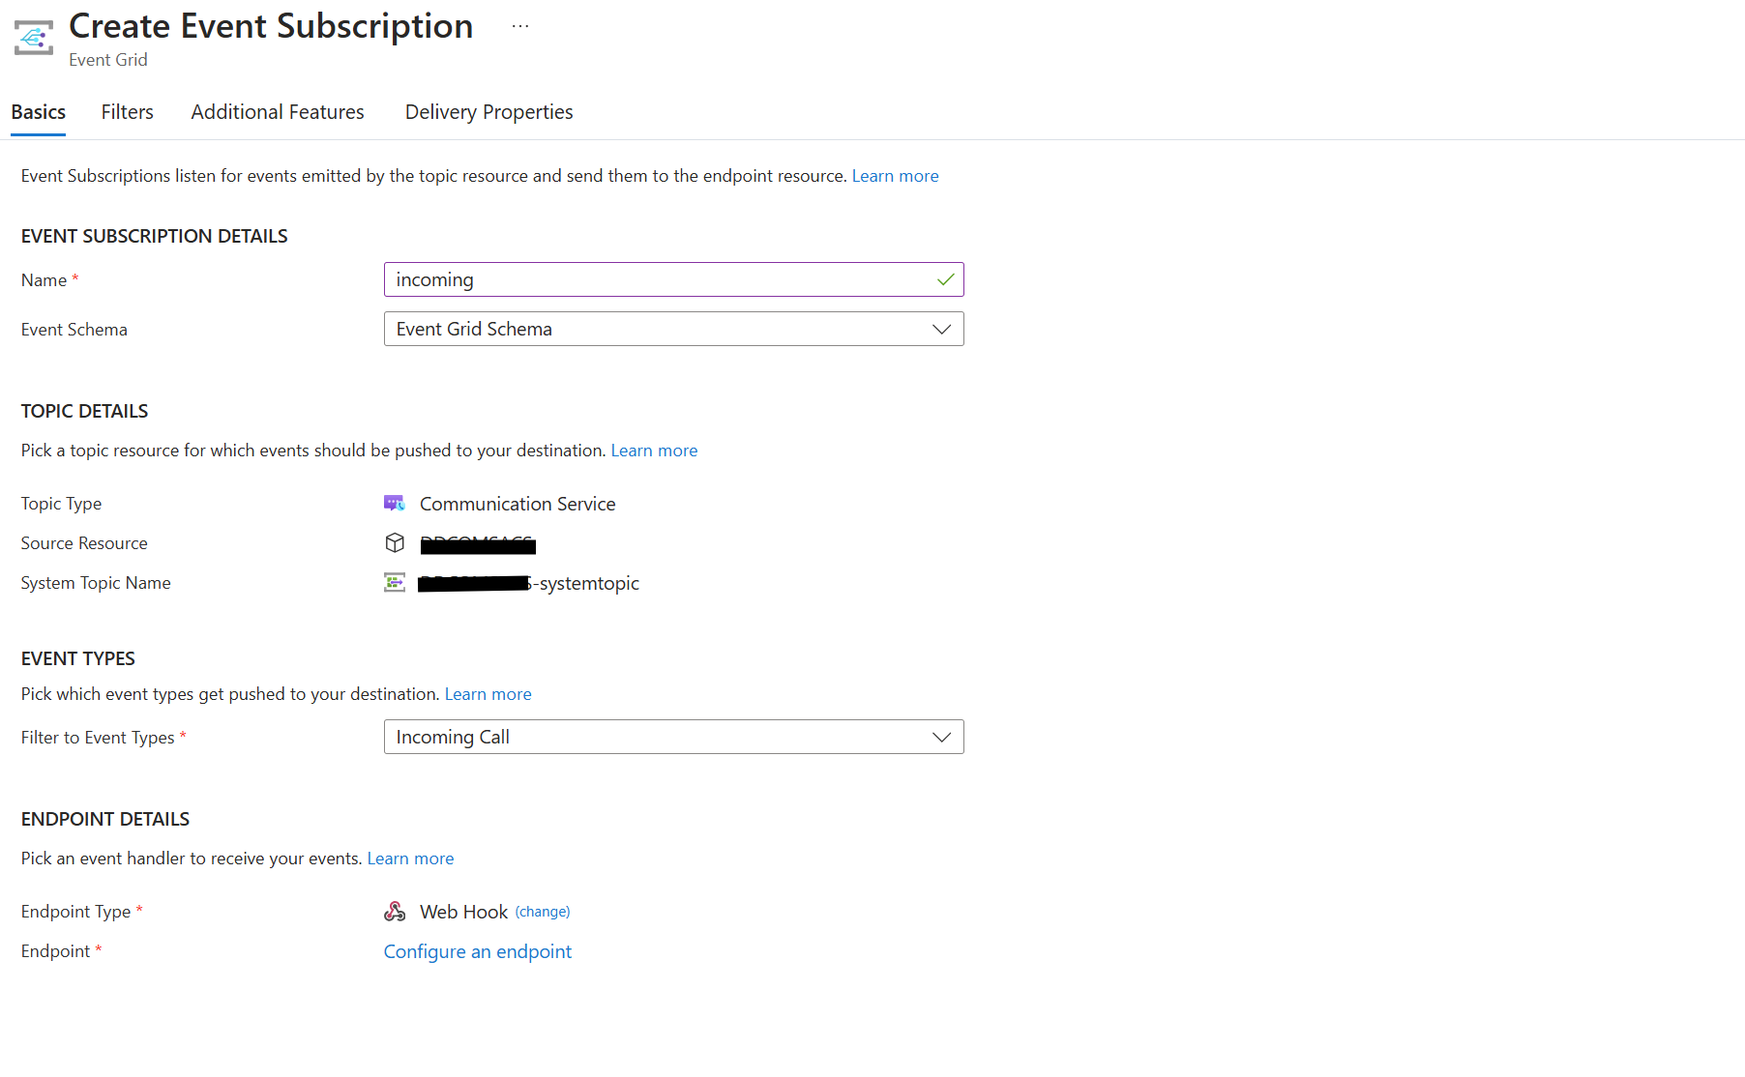Open Learn more link under Endpoint Details
This screenshot has width=1745, height=1077.
point(410,859)
